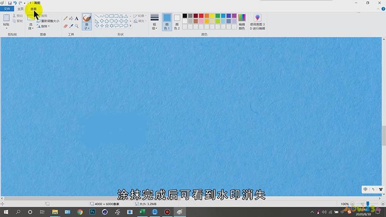Open Google Chrome from taskbar
386x217 pixels.
(80, 212)
